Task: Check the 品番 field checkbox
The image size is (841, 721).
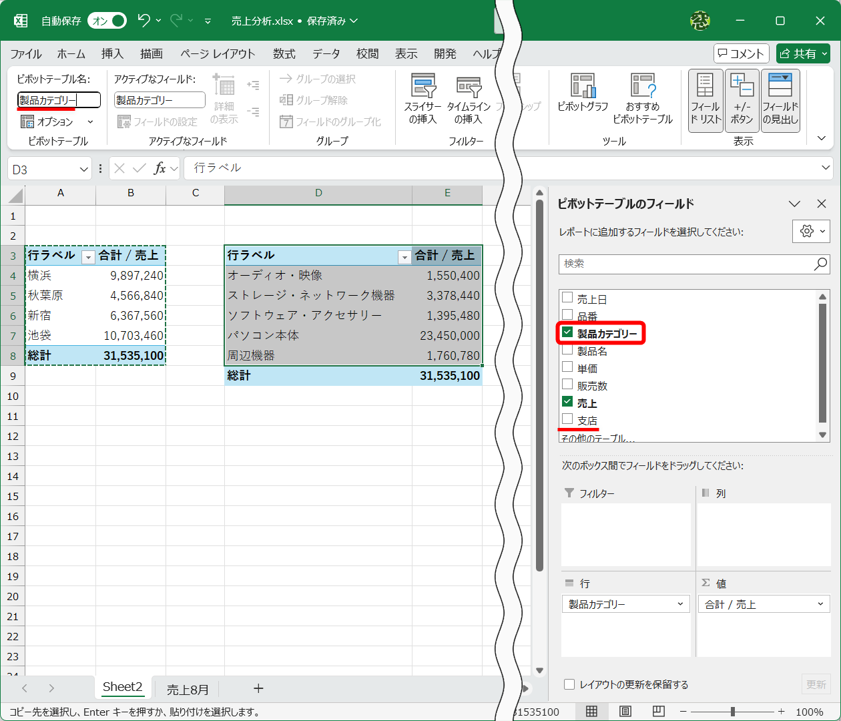Action: [x=567, y=314]
